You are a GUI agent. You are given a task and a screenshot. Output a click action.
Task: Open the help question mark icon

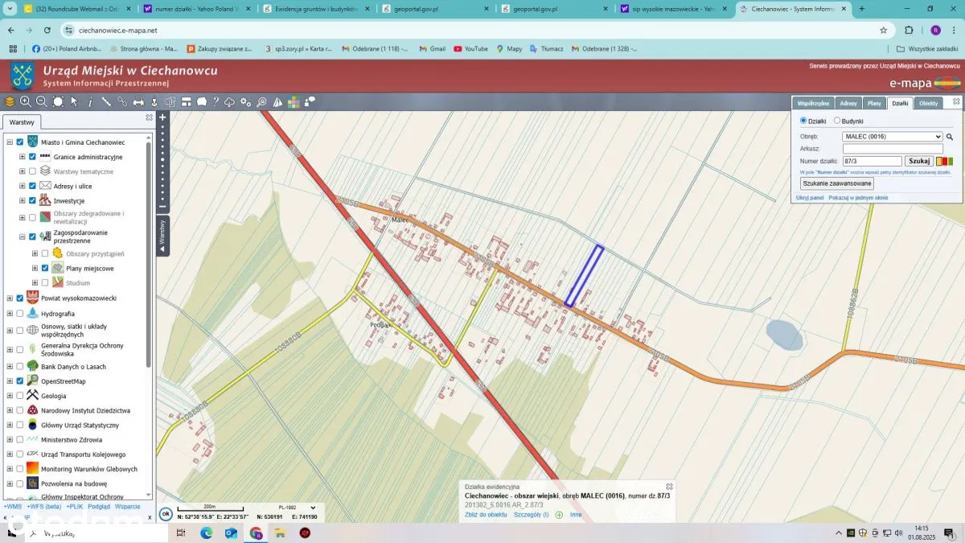216,101
